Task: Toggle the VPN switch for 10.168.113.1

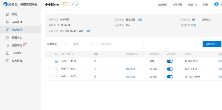Action: 170,61
